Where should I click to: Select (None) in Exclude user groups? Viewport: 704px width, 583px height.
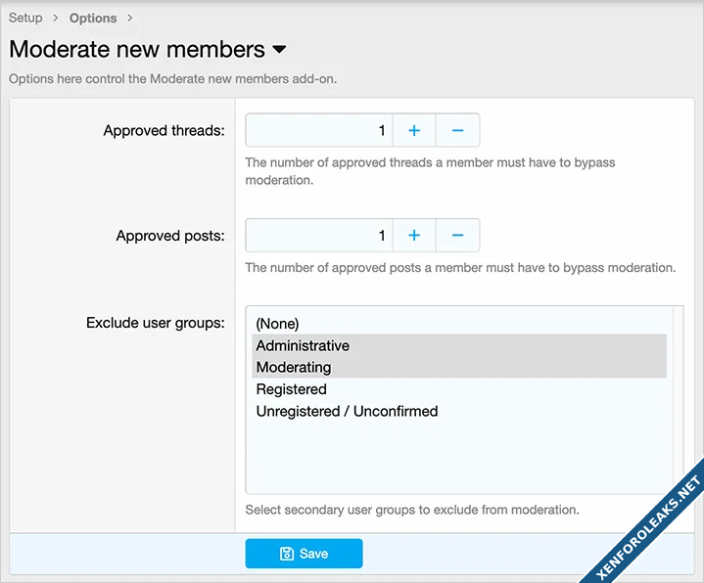[277, 323]
